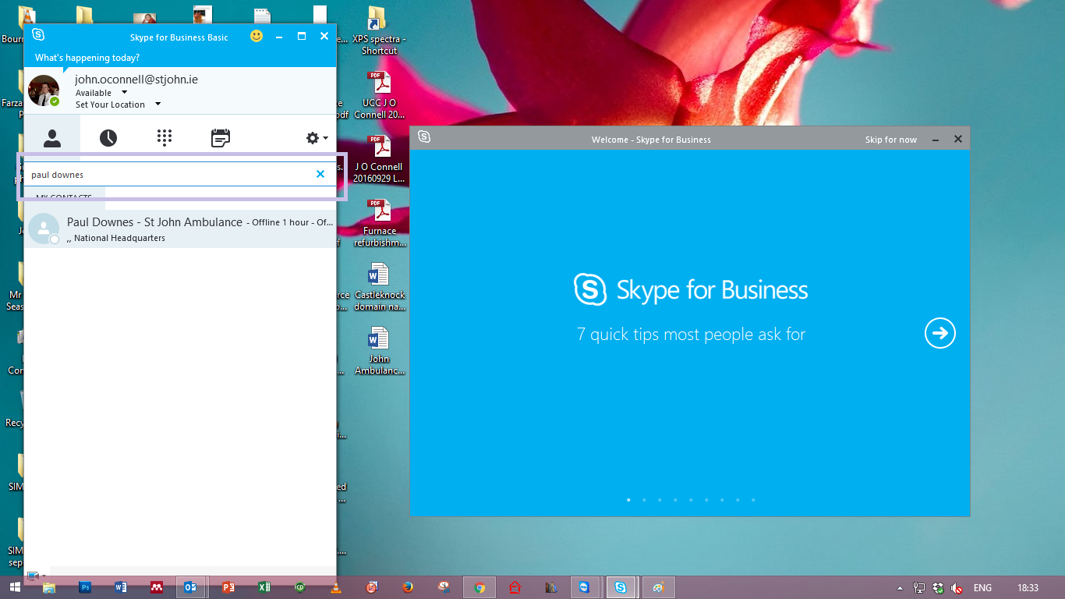Screen dimensions: 1065x599
Task: Click Paul Downes contact avatar
Action: 44,229
